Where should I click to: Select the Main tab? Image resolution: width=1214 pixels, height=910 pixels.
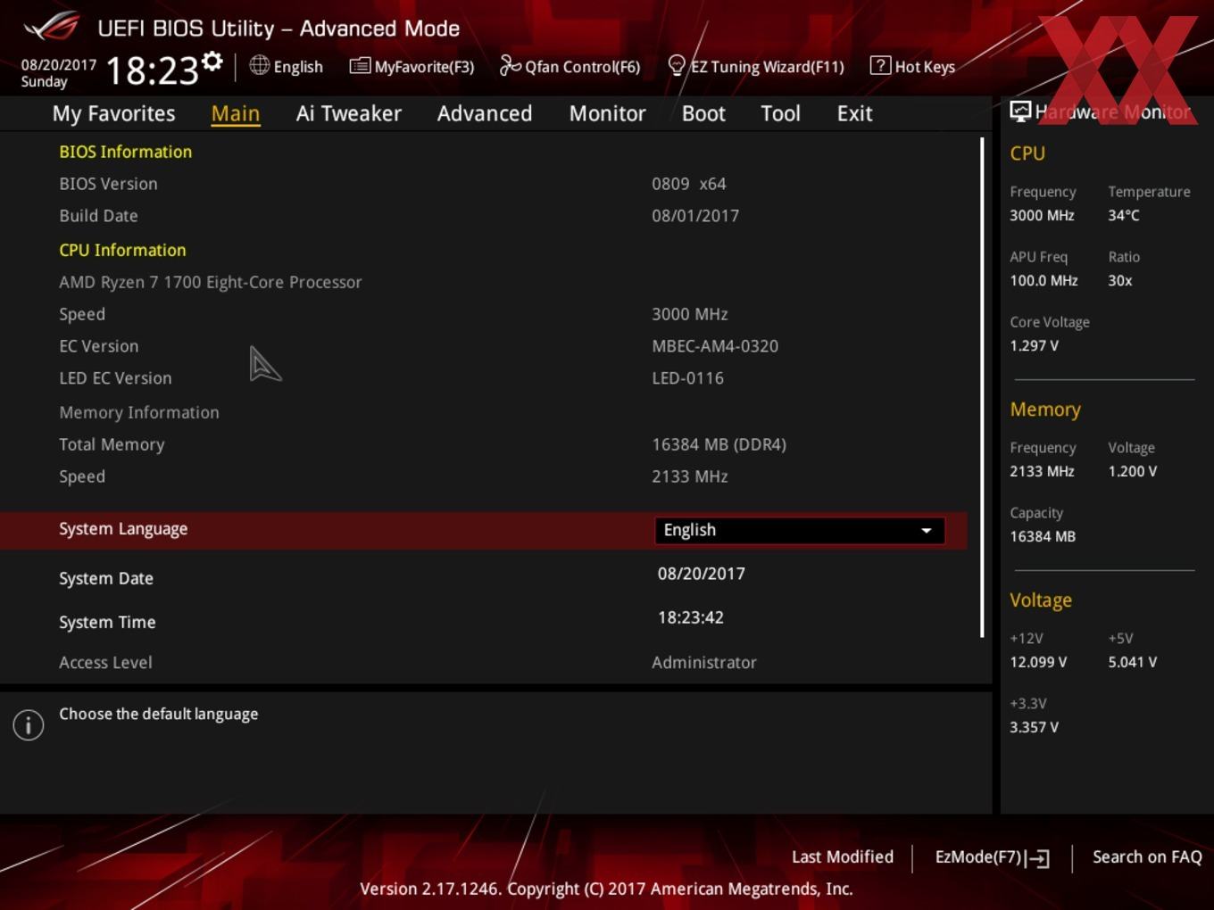point(236,113)
